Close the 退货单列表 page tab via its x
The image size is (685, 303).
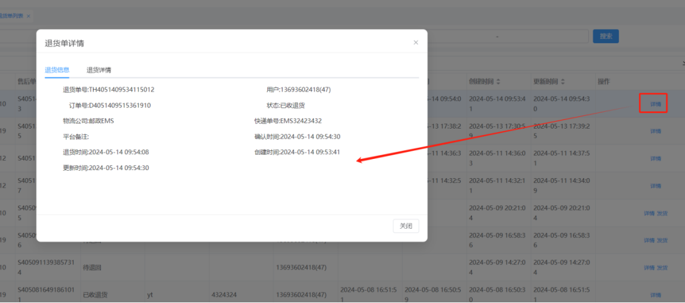[28, 16]
